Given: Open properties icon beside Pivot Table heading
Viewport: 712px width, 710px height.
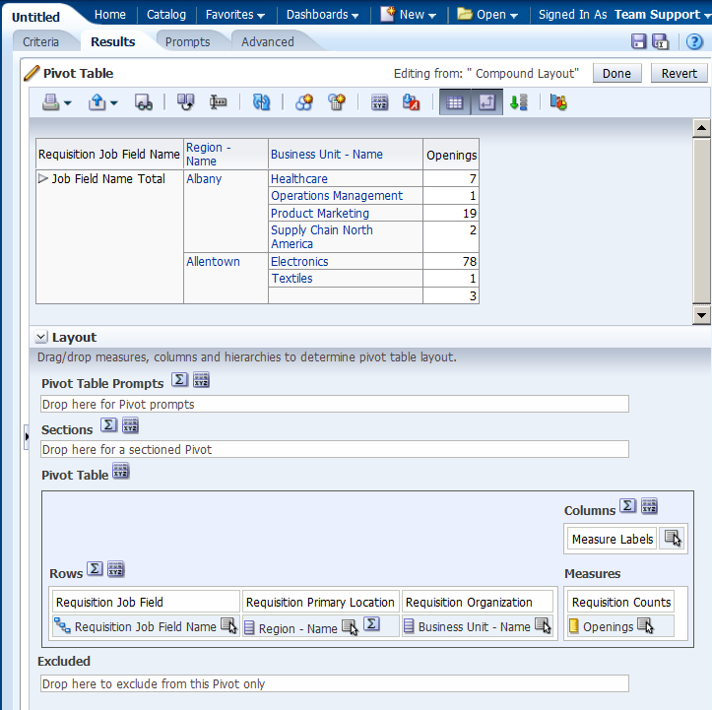Looking at the screenshot, I should (120, 471).
